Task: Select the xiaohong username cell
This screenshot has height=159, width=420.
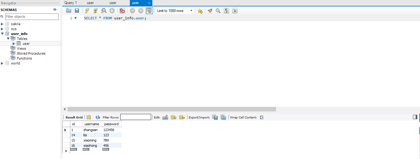Action: pos(92,145)
